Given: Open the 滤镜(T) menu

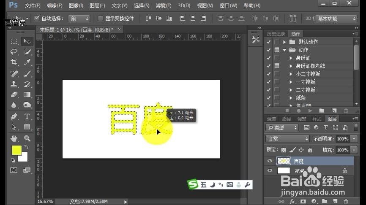Looking at the screenshot, I should click(164, 5).
